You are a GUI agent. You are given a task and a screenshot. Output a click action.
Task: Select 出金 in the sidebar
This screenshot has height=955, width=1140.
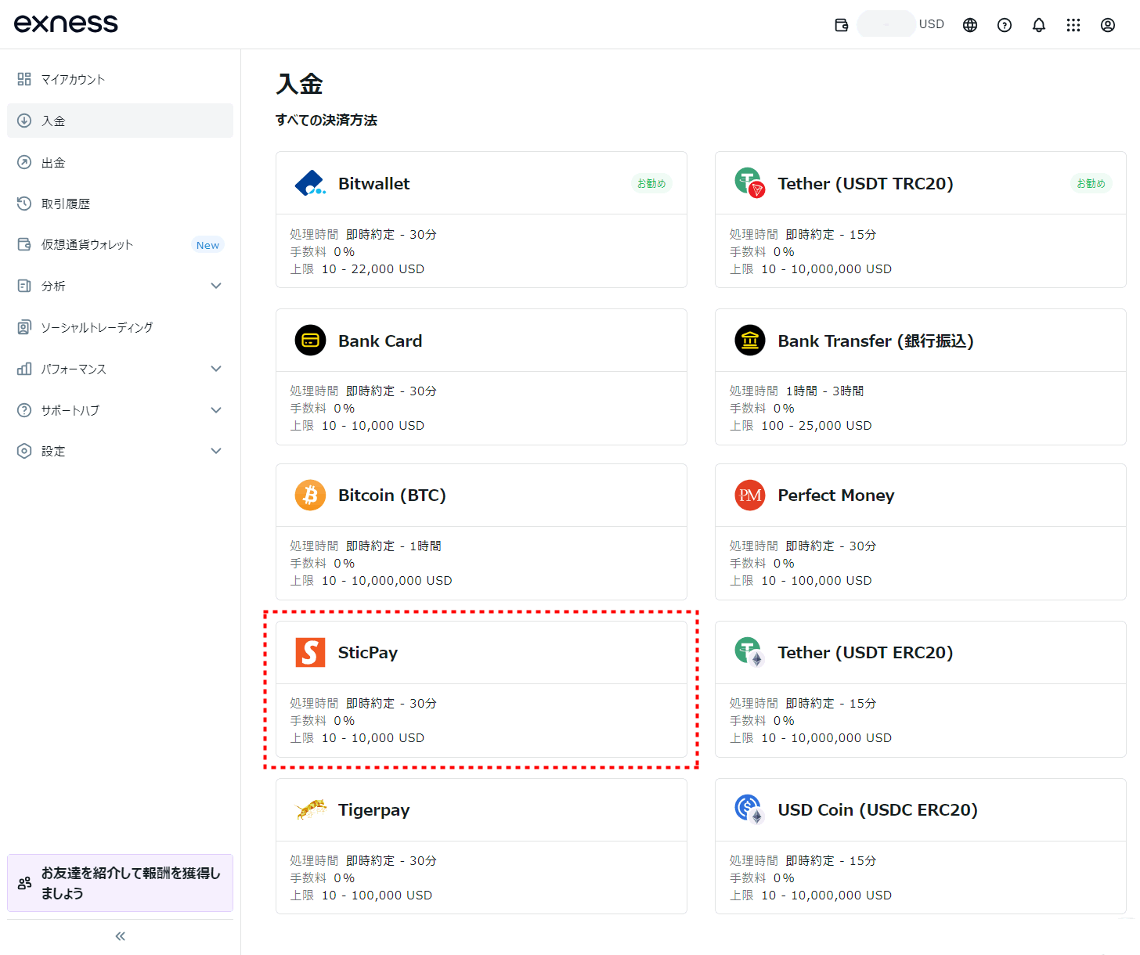[x=120, y=162]
